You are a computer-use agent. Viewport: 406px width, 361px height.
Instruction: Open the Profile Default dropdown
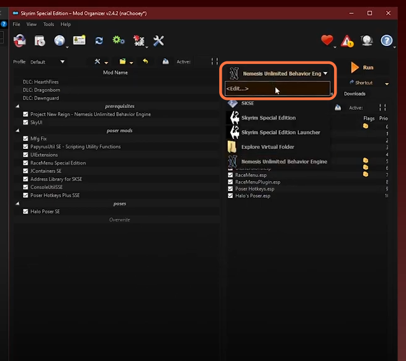click(47, 62)
